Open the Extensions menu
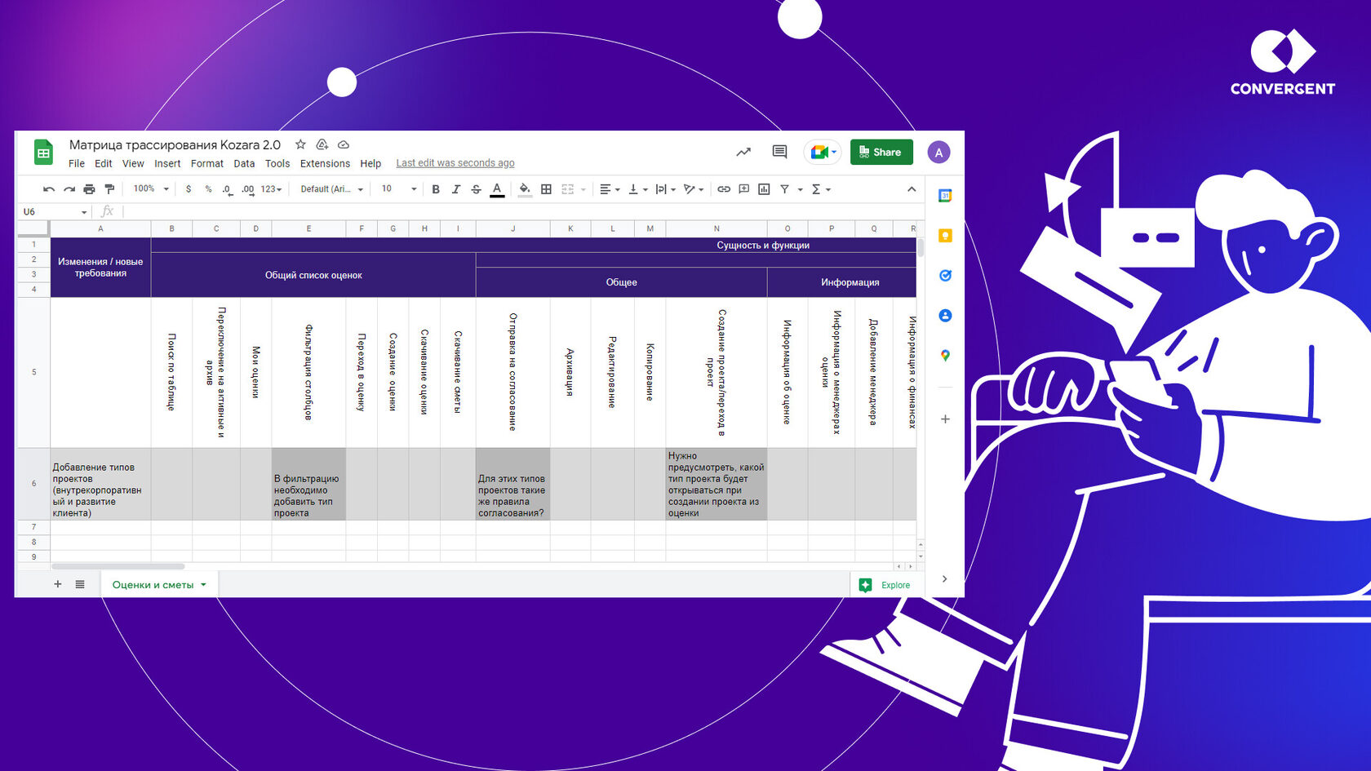Image resolution: width=1371 pixels, height=771 pixels. point(325,163)
